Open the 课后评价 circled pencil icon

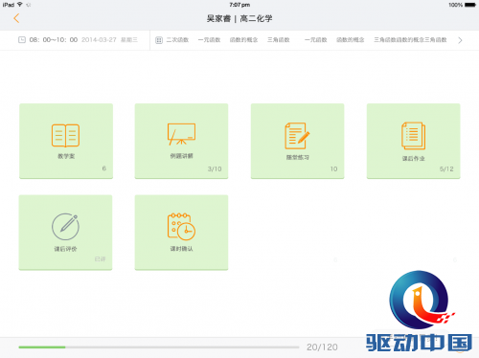(x=65, y=227)
